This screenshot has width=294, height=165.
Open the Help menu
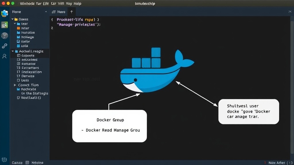(x=78, y=3)
